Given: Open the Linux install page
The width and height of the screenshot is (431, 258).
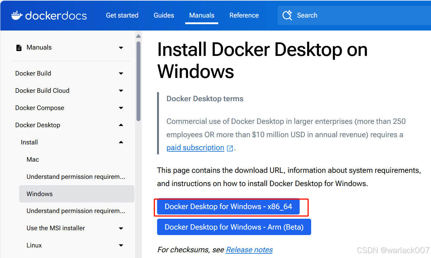Looking at the screenshot, I should point(34,245).
